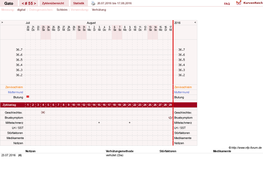The width and height of the screenshot is (263, 183).
Task: Click the August month label
Action: click(91, 23)
